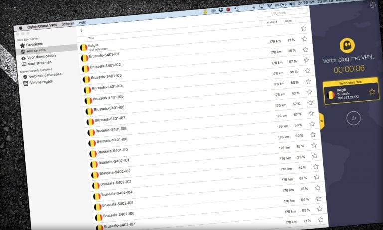Click the 00:00:06 connection timer
383x230 pixels.
point(349,69)
